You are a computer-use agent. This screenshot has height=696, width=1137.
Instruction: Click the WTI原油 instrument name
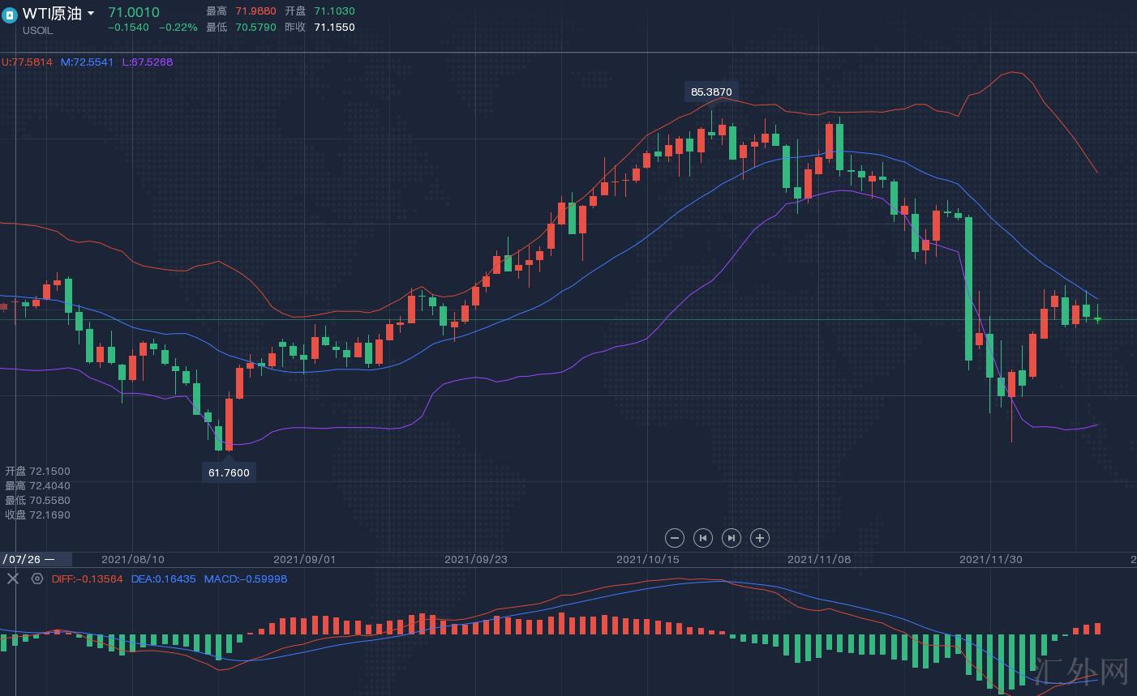52,14
